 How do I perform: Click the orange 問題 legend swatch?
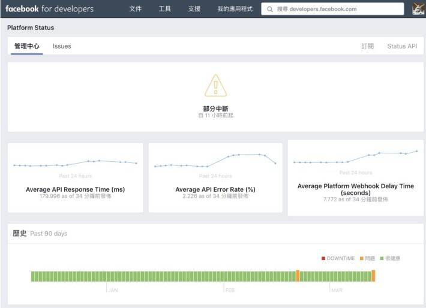[x=362, y=258]
